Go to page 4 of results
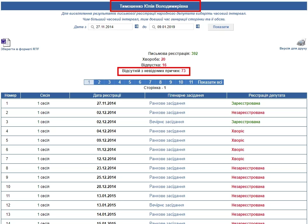 [120, 82]
